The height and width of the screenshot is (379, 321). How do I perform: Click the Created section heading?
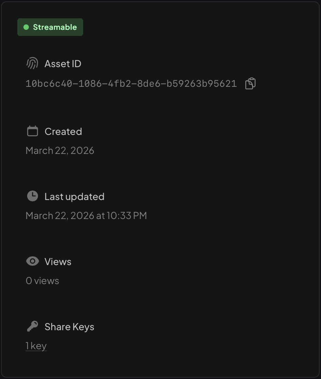click(x=63, y=131)
